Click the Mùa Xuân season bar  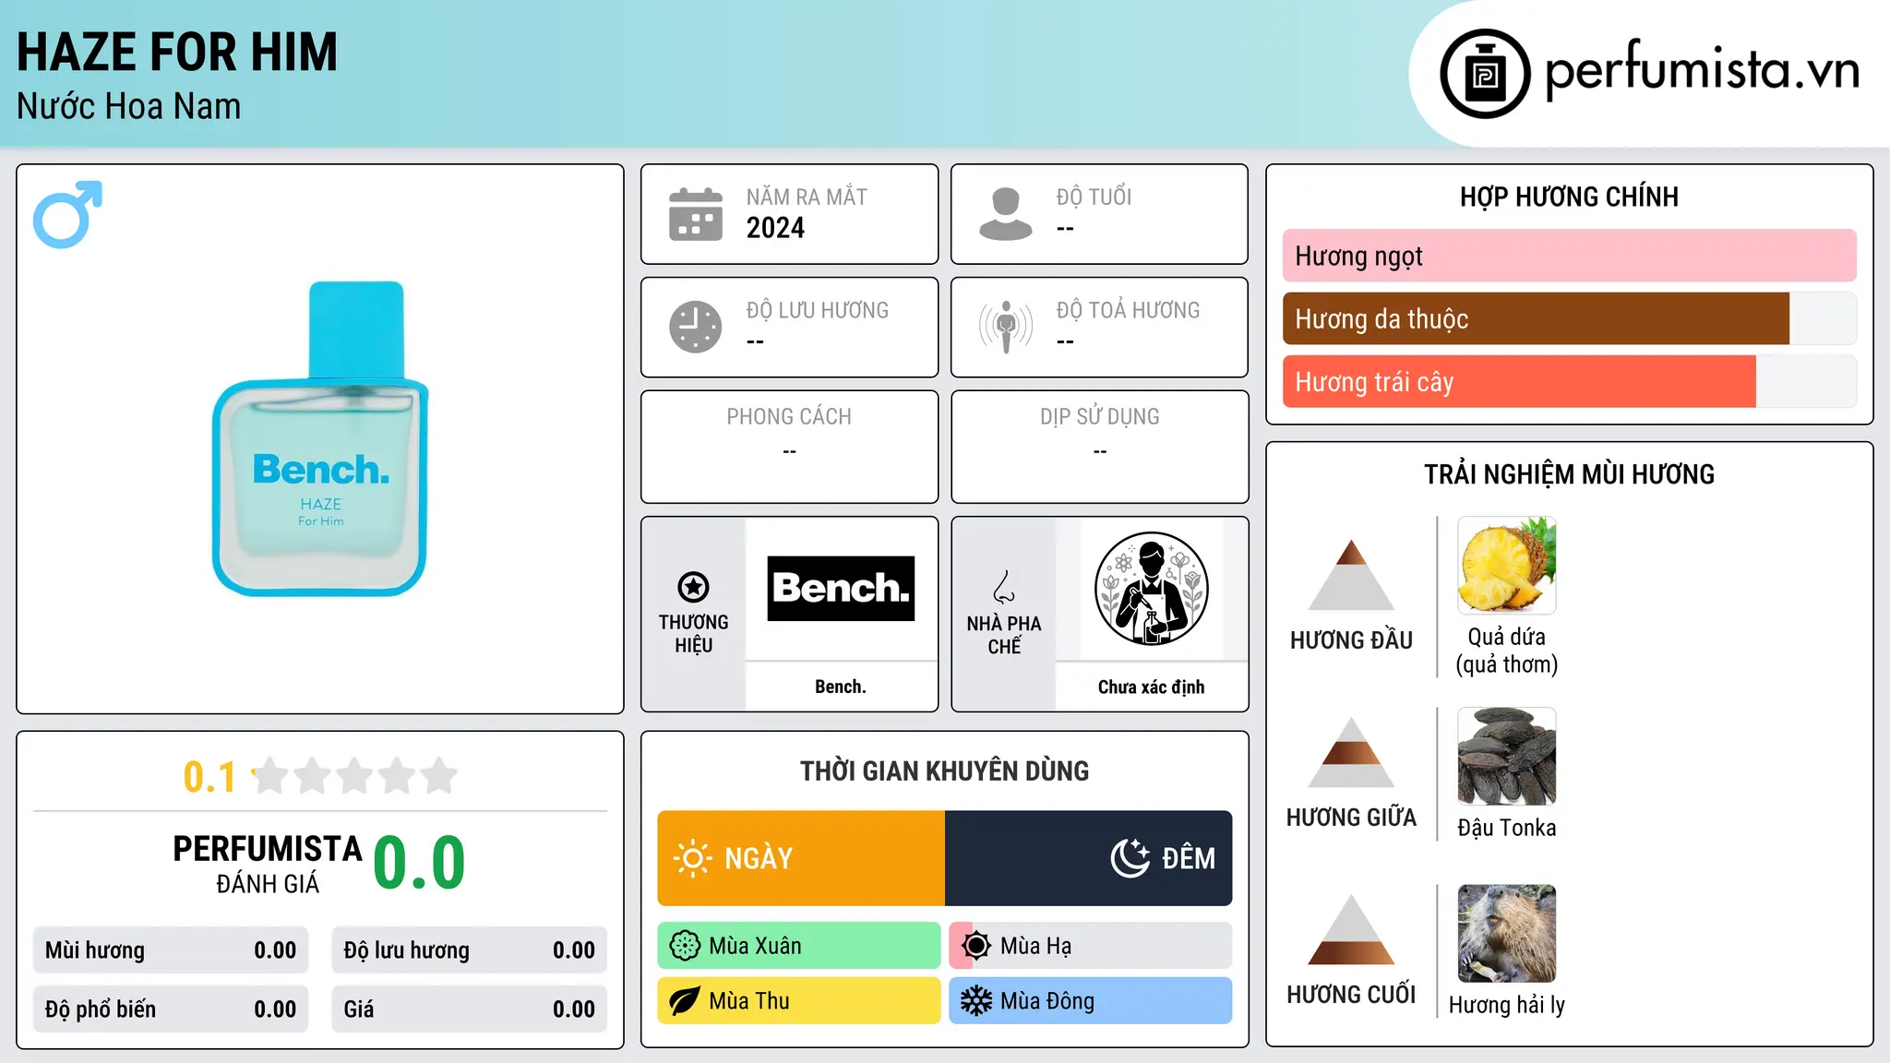tap(799, 946)
